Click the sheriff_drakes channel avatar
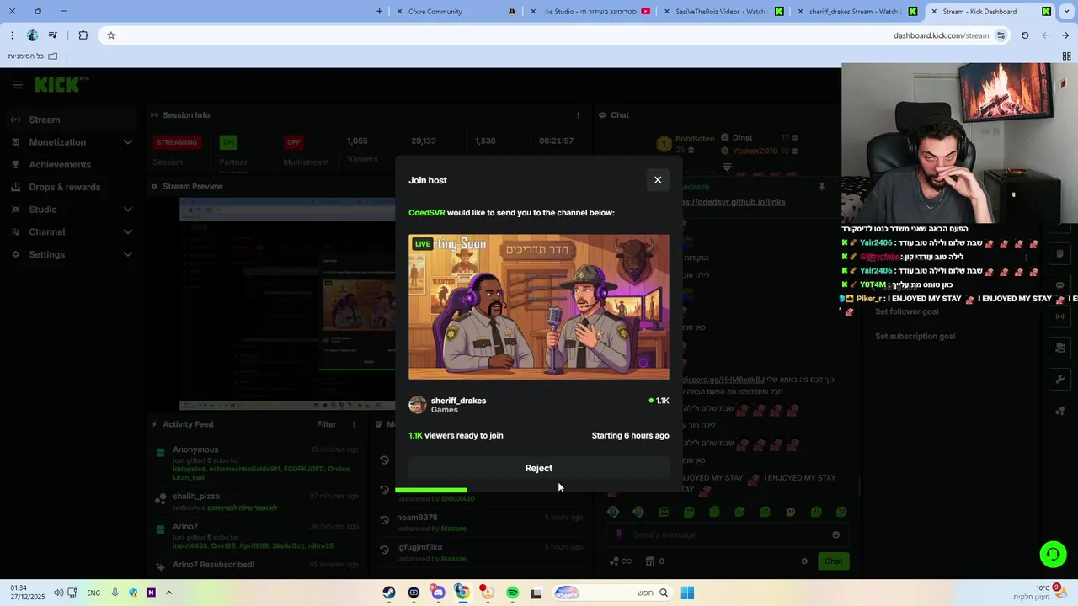1078x606 pixels. point(418,405)
